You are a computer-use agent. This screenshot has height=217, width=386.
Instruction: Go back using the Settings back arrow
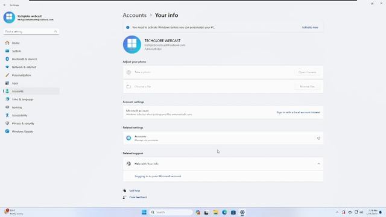4,5
